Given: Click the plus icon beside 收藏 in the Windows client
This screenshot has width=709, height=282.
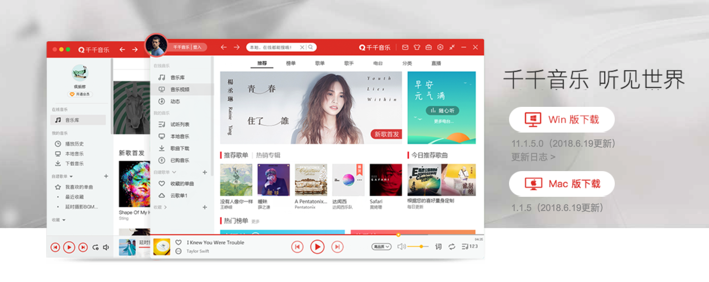Looking at the screenshot, I should pos(205,207).
